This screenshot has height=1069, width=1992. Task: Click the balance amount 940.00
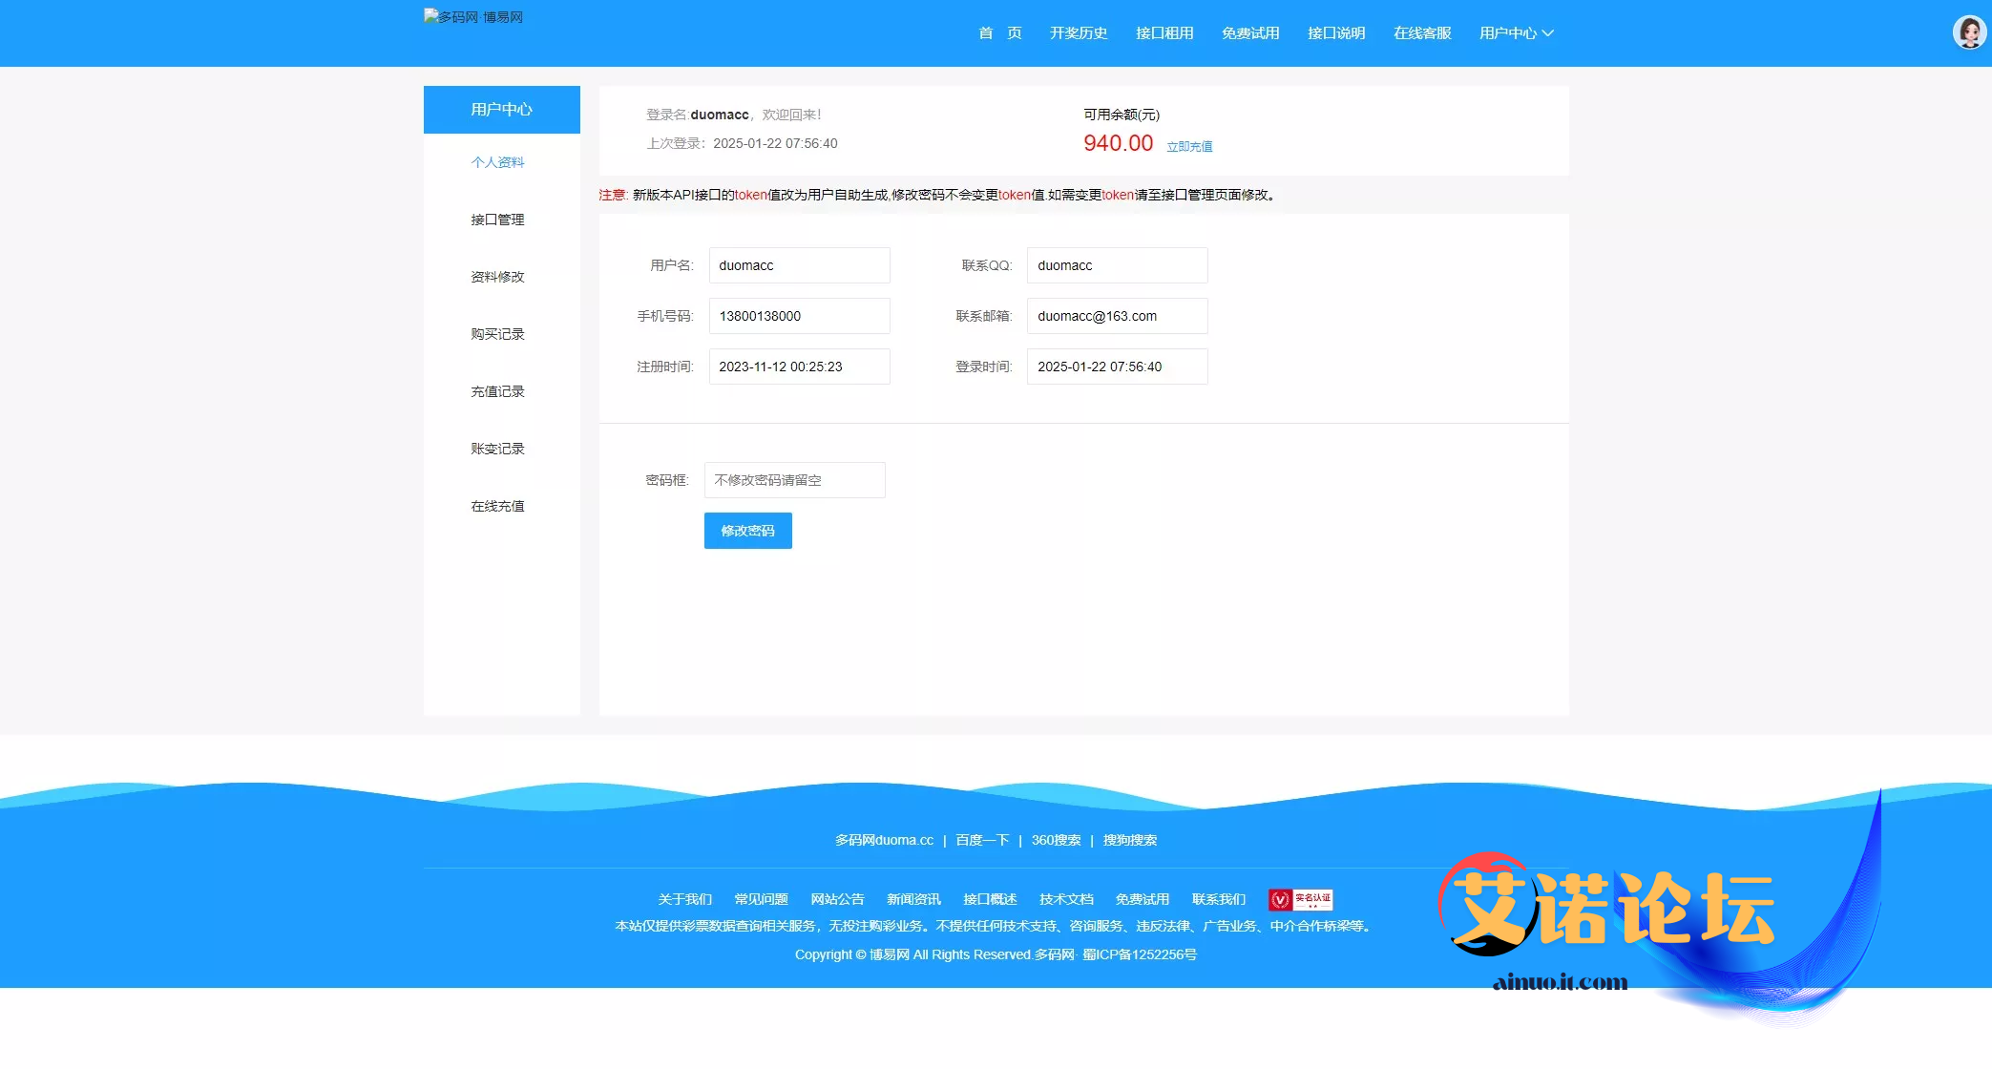pos(1119,143)
